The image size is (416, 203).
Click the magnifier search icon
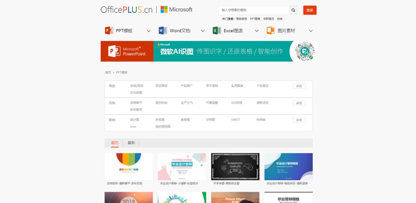point(293,10)
